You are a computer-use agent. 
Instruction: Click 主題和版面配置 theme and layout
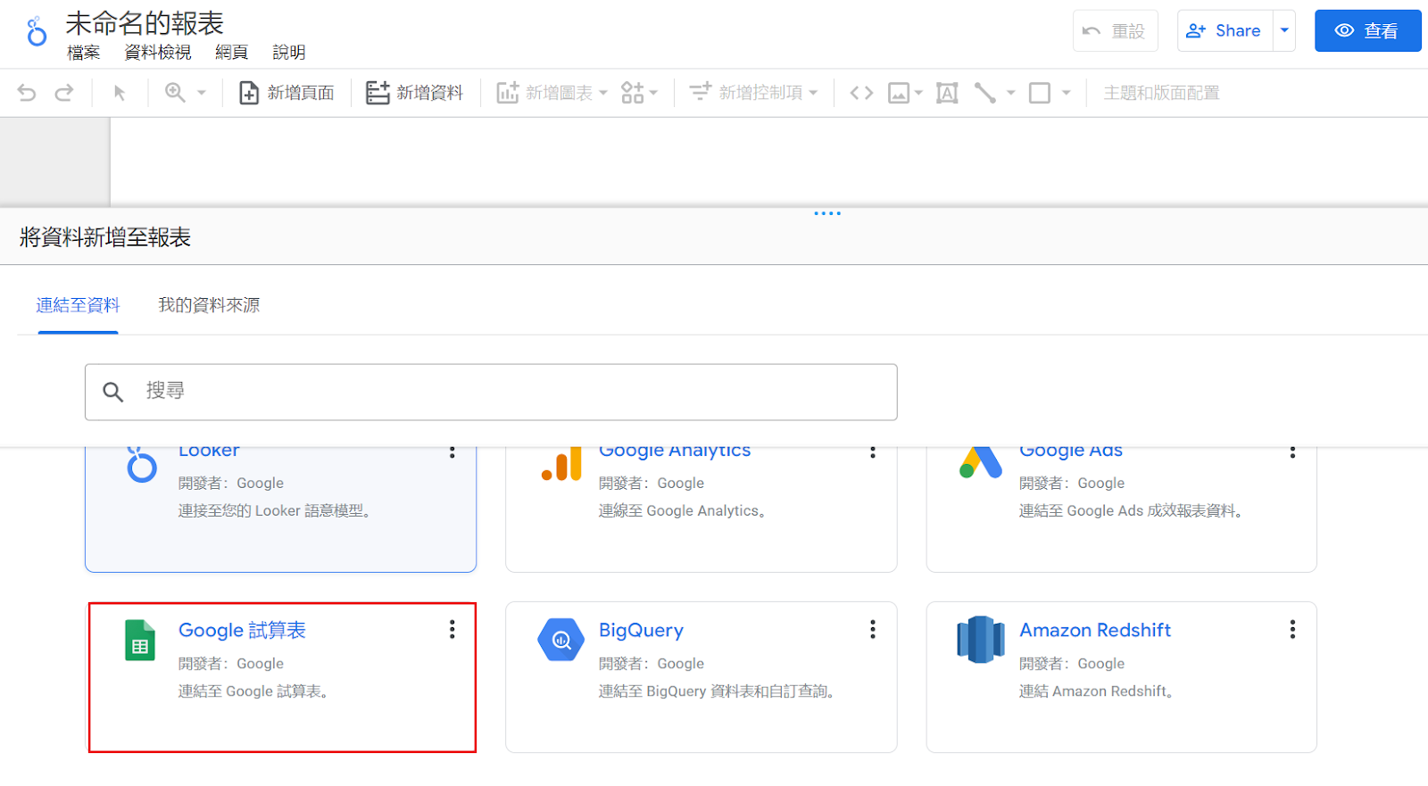click(1161, 93)
